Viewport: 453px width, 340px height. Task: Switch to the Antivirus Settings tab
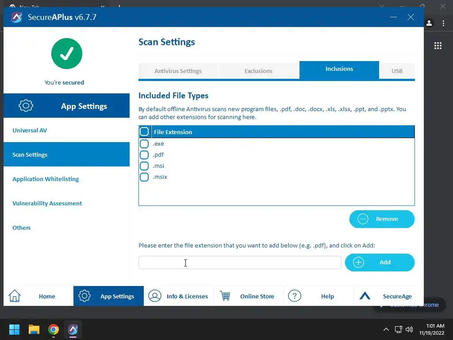178,71
